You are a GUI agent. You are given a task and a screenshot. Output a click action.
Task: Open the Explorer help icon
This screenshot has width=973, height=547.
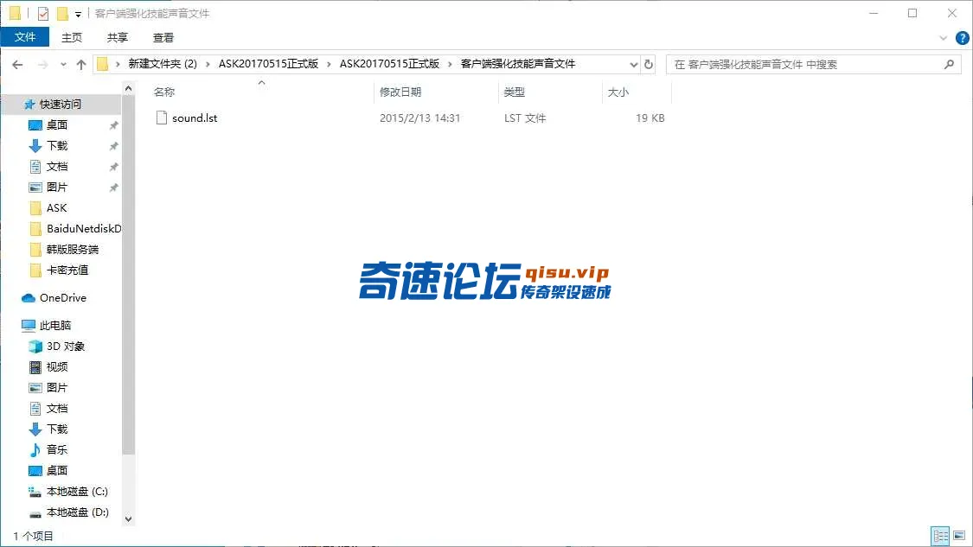(963, 38)
